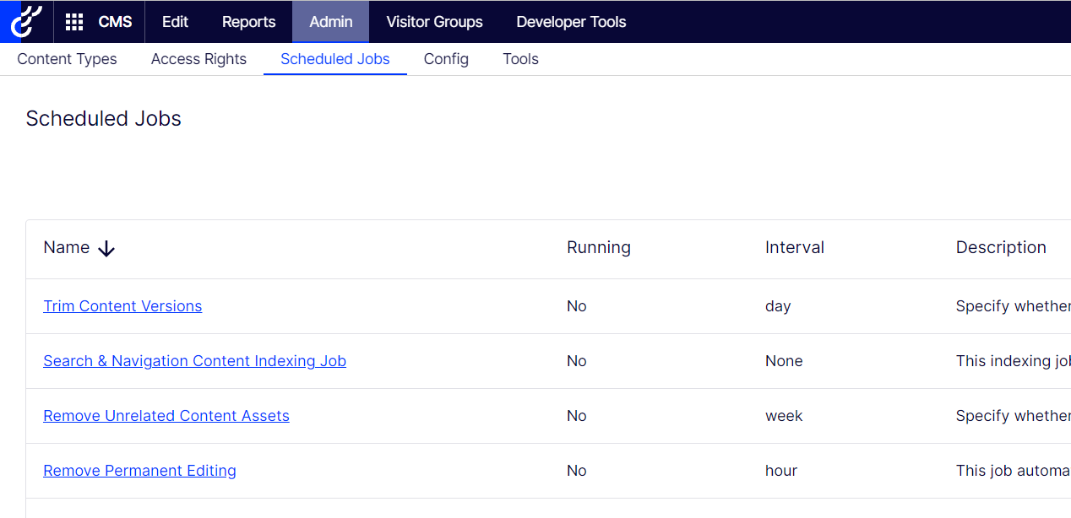Open the Config tab

pos(446,59)
